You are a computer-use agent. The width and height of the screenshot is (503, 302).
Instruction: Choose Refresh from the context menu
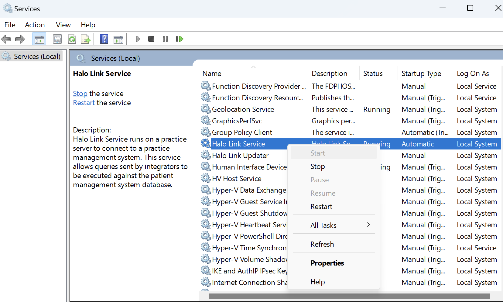(x=334, y=244)
